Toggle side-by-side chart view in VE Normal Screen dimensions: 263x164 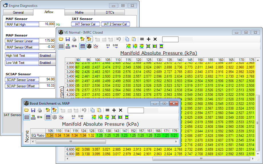[74, 46]
